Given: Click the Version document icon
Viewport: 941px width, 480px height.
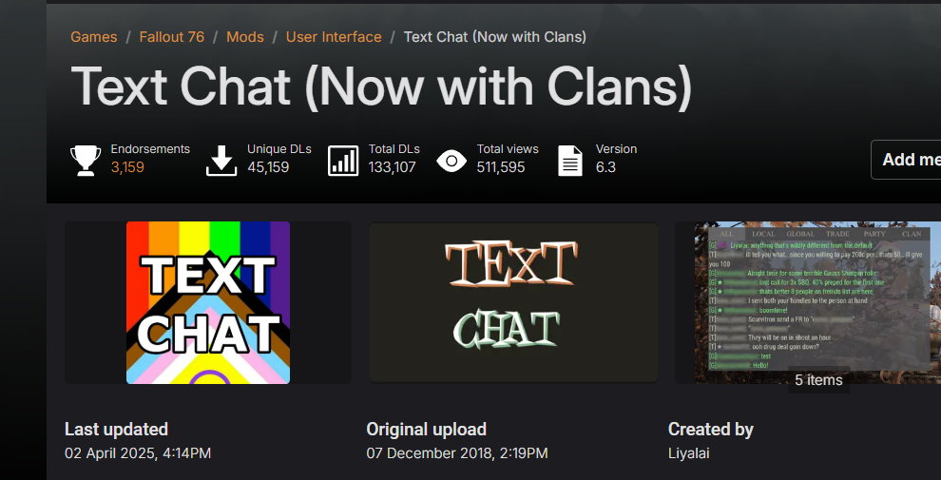Looking at the screenshot, I should pos(570,161).
